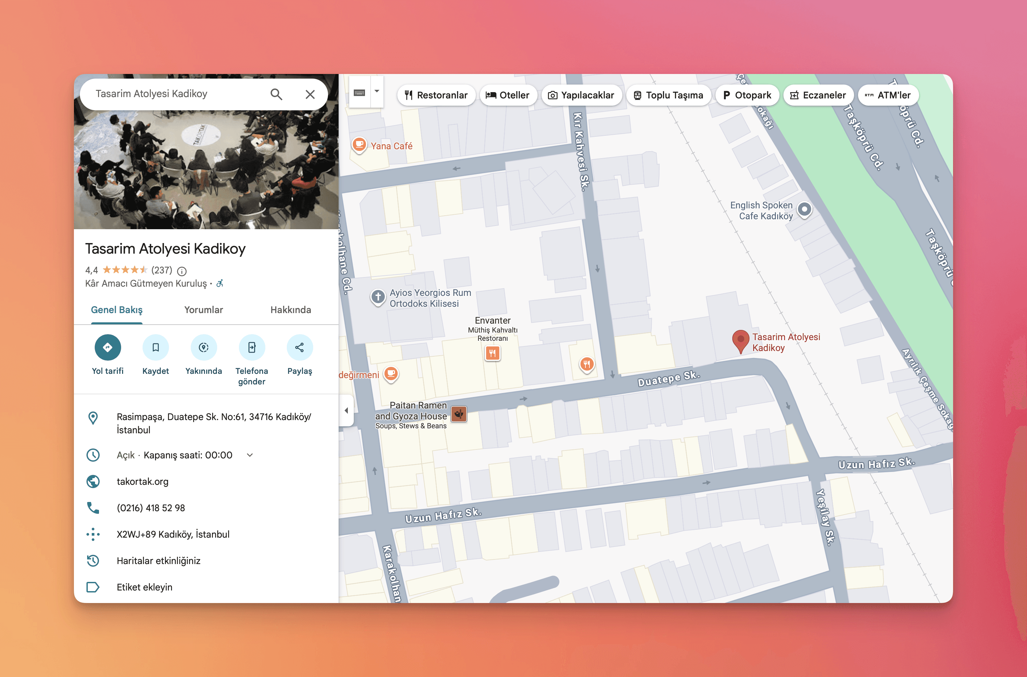Switch to the Yorumlar tab
This screenshot has height=677, width=1027.
pyautogui.click(x=203, y=309)
